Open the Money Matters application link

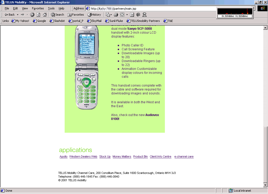[122, 156]
